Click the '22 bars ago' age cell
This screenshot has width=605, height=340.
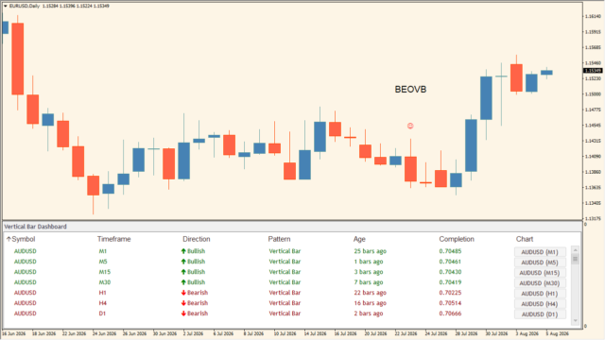(x=370, y=293)
